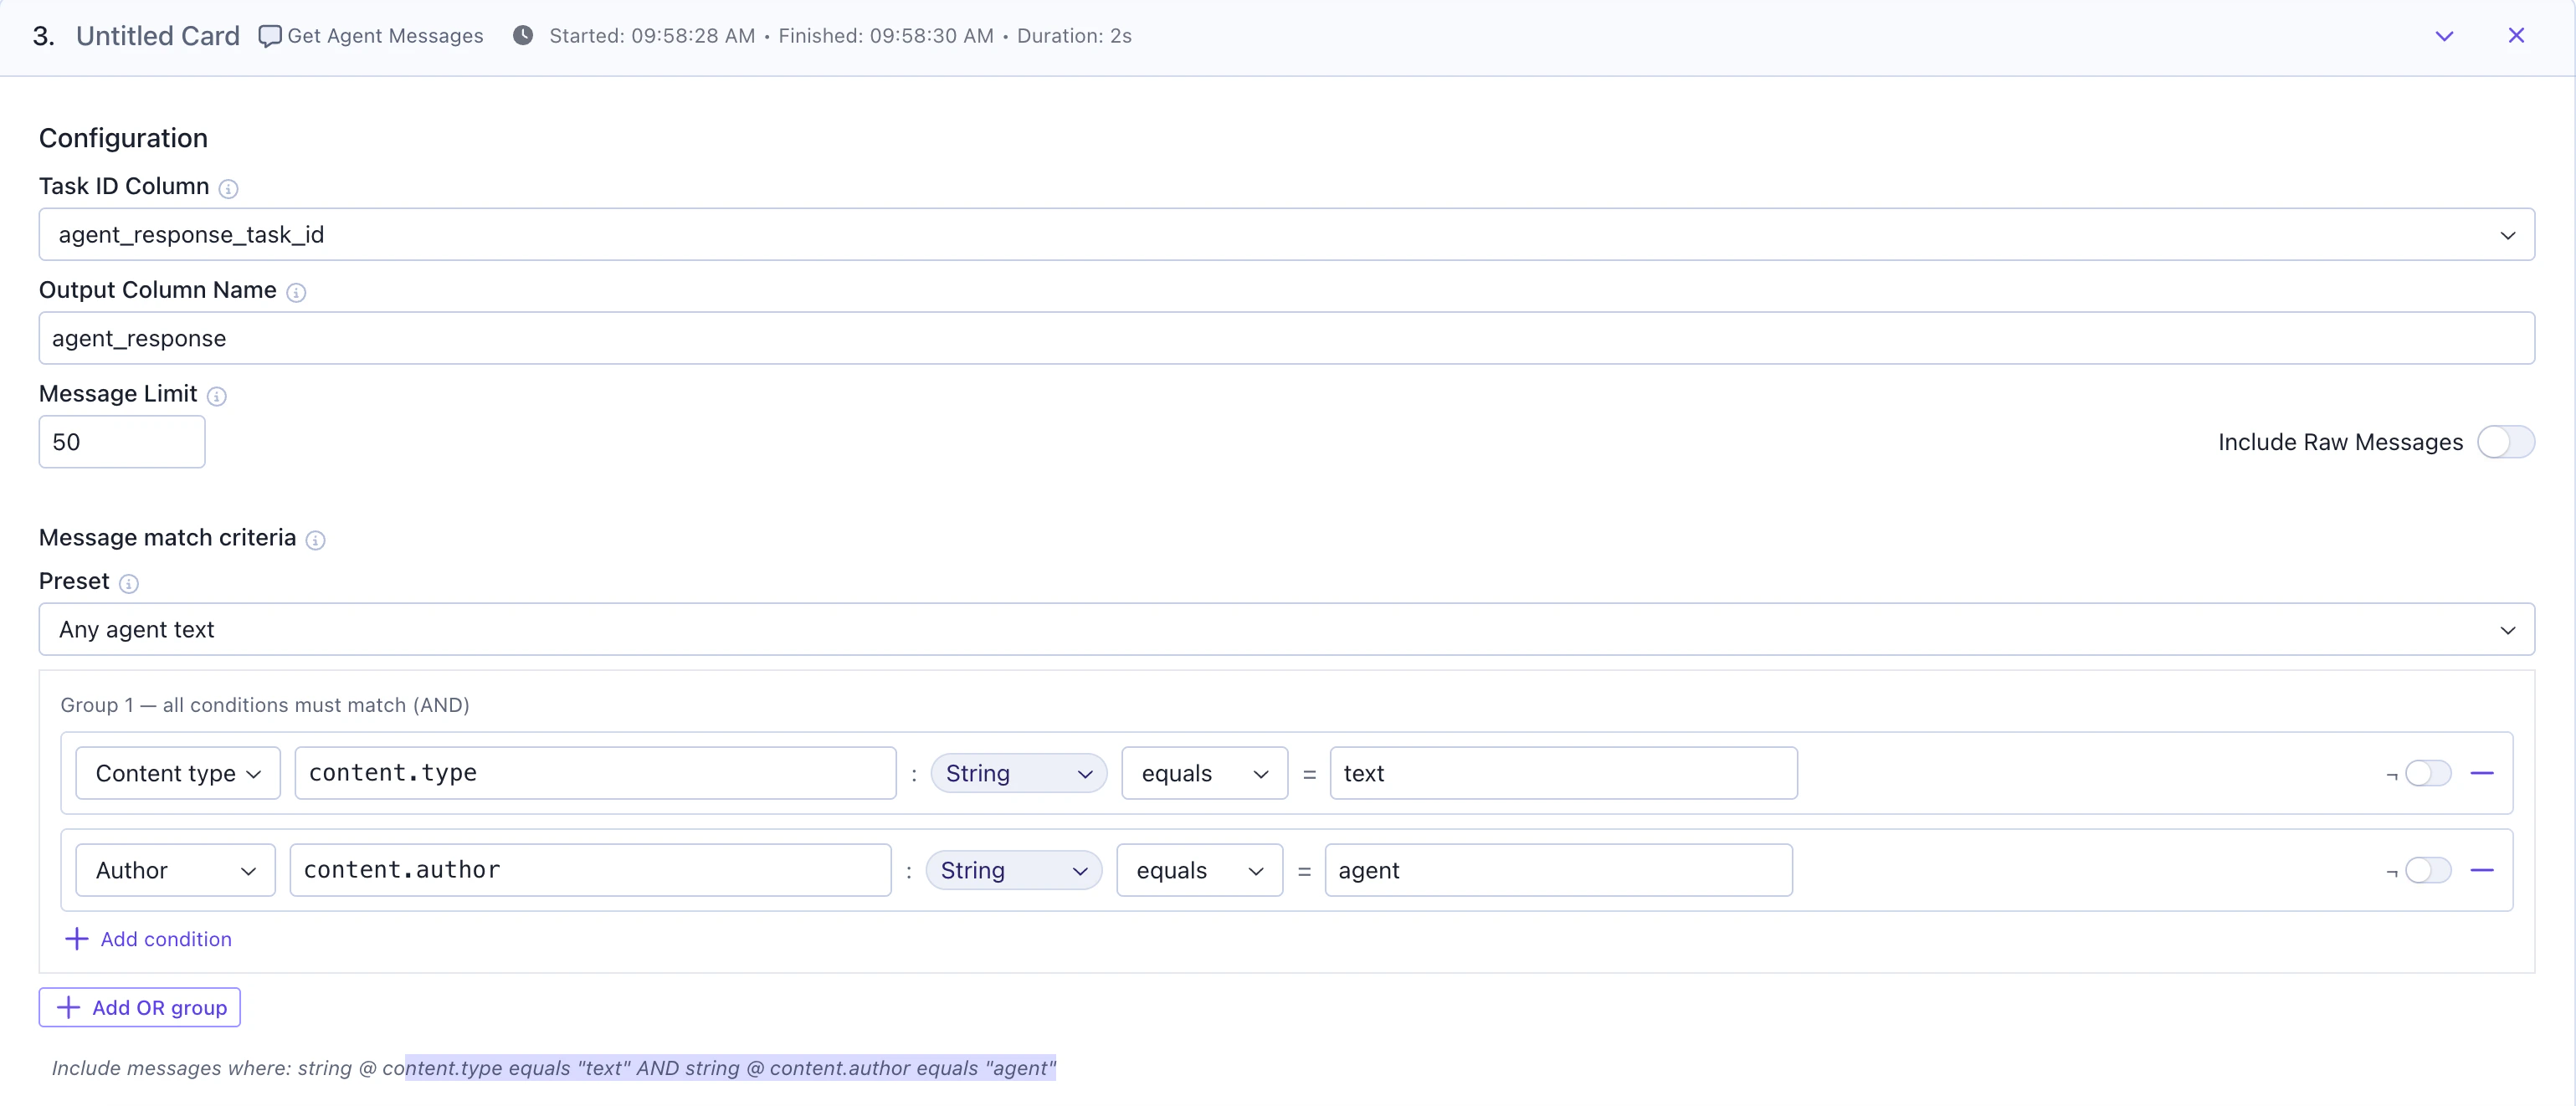The width and height of the screenshot is (2576, 1106).
Task: Edit the content.author path field
Action: click(x=590, y=870)
